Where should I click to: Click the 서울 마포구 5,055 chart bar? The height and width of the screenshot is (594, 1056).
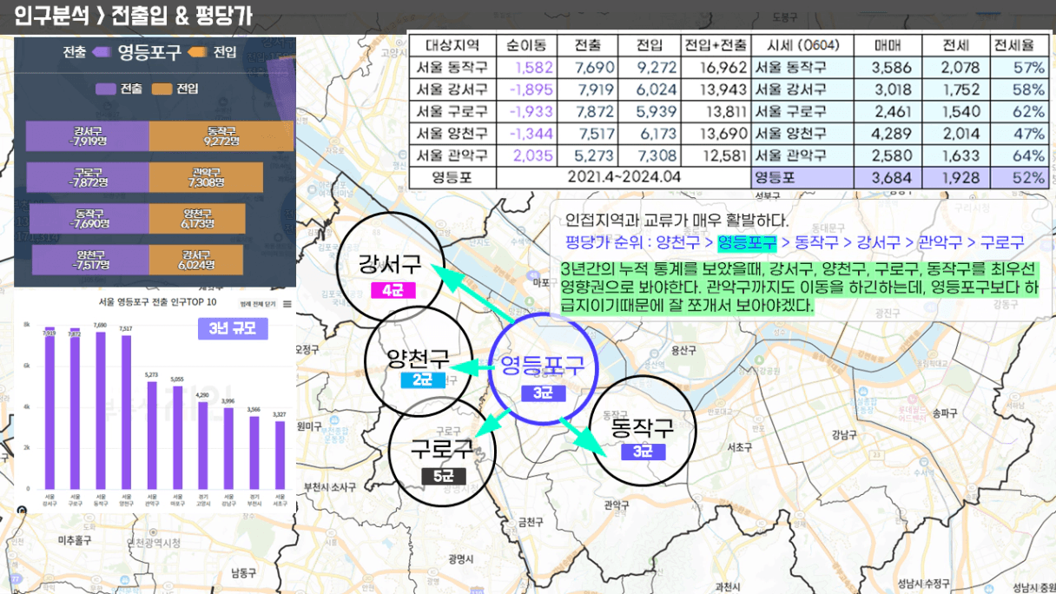pos(178,437)
